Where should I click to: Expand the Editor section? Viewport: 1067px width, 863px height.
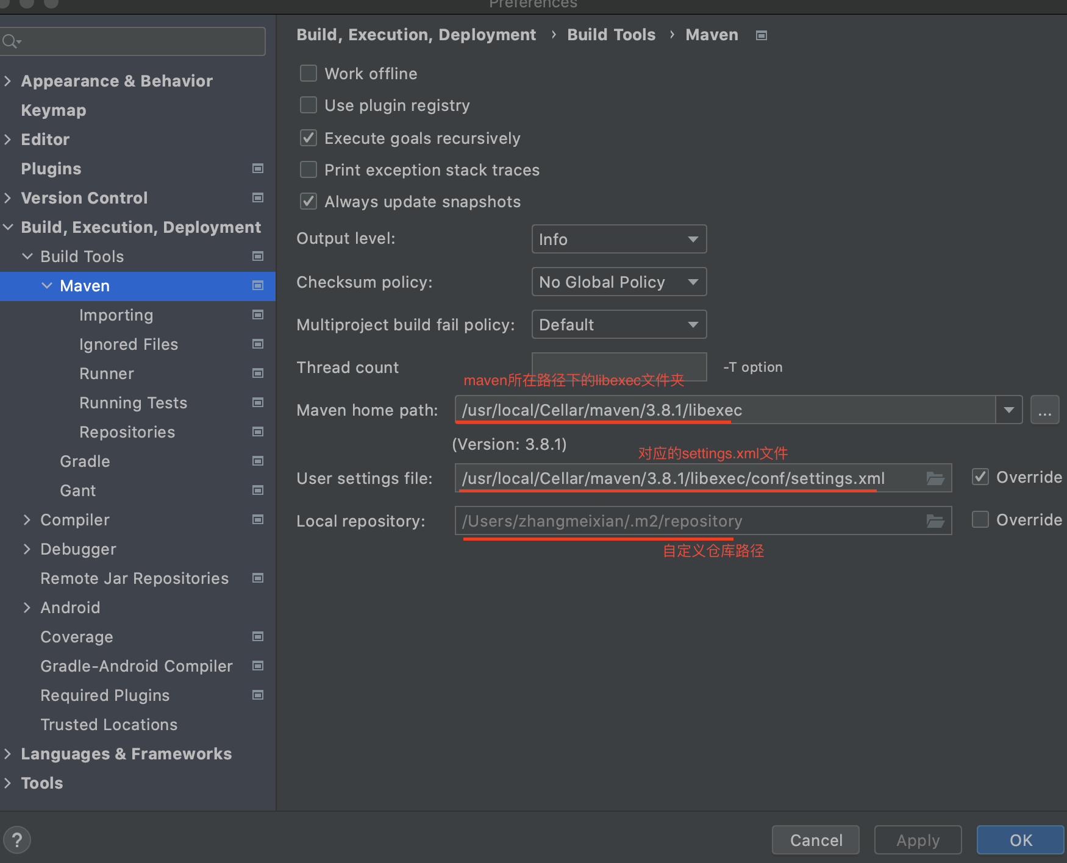pos(8,139)
